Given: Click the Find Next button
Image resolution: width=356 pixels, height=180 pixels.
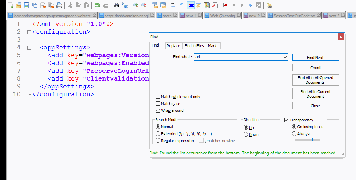Looking at the screenshot, I should (316, 58).
